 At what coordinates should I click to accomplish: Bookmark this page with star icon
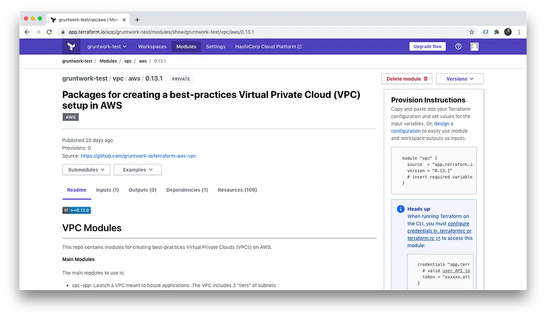472,32
